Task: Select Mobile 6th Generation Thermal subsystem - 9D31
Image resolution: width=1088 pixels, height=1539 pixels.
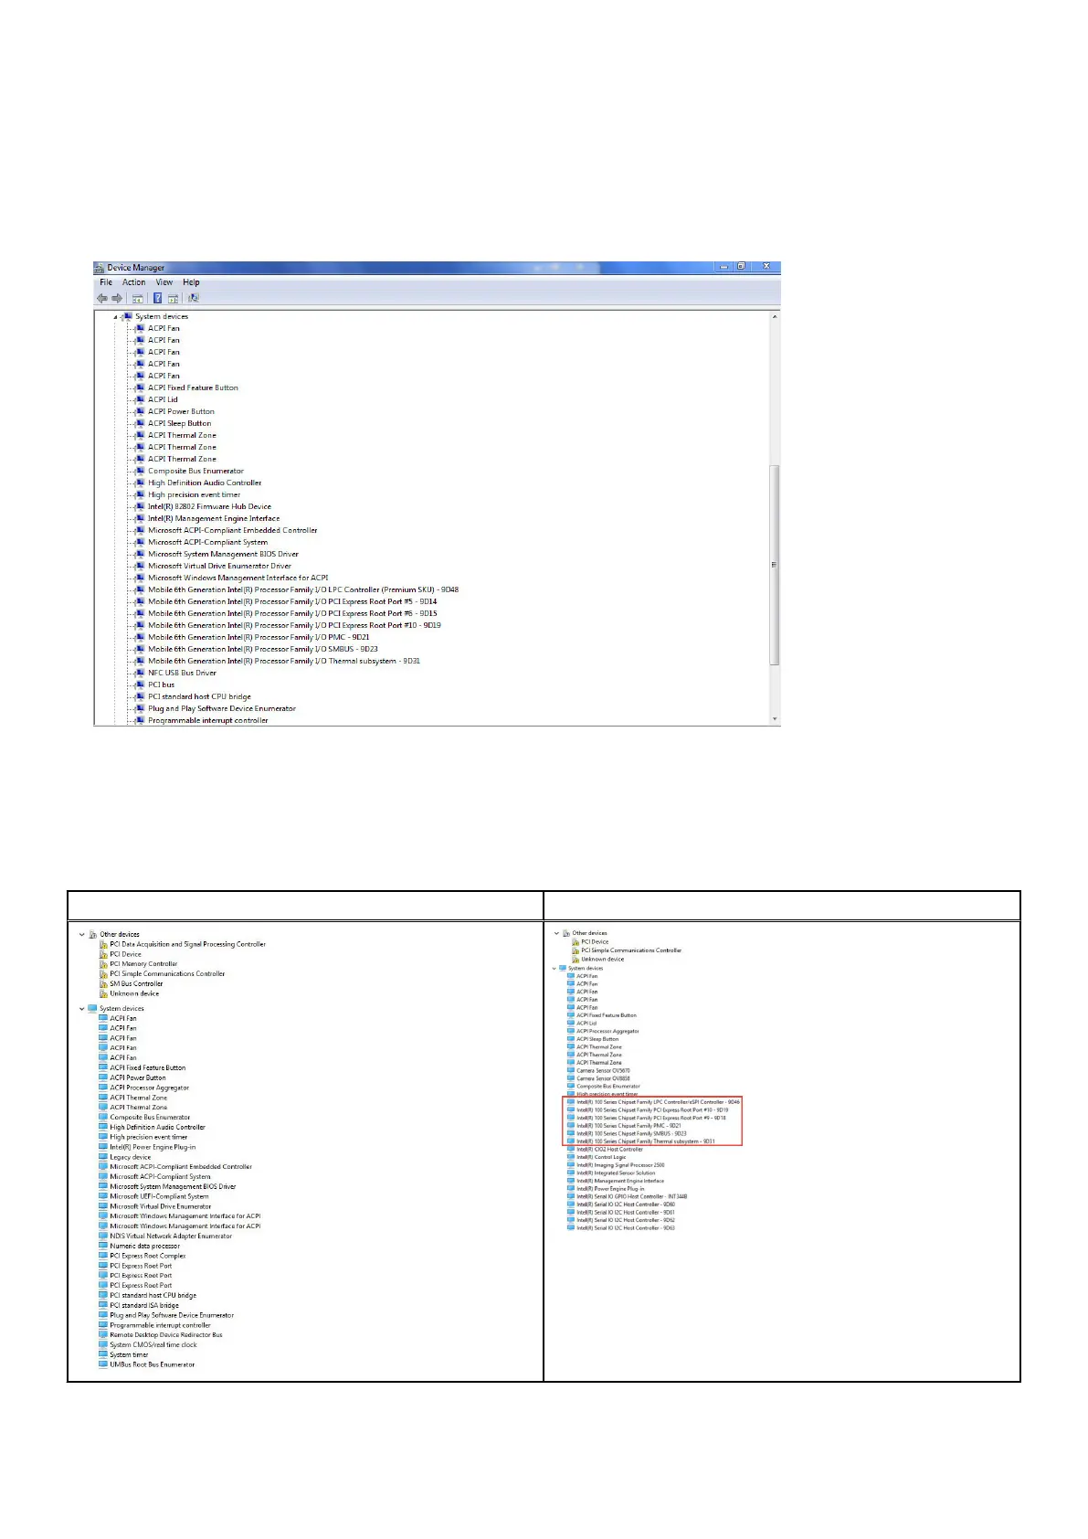Action: 284,661
